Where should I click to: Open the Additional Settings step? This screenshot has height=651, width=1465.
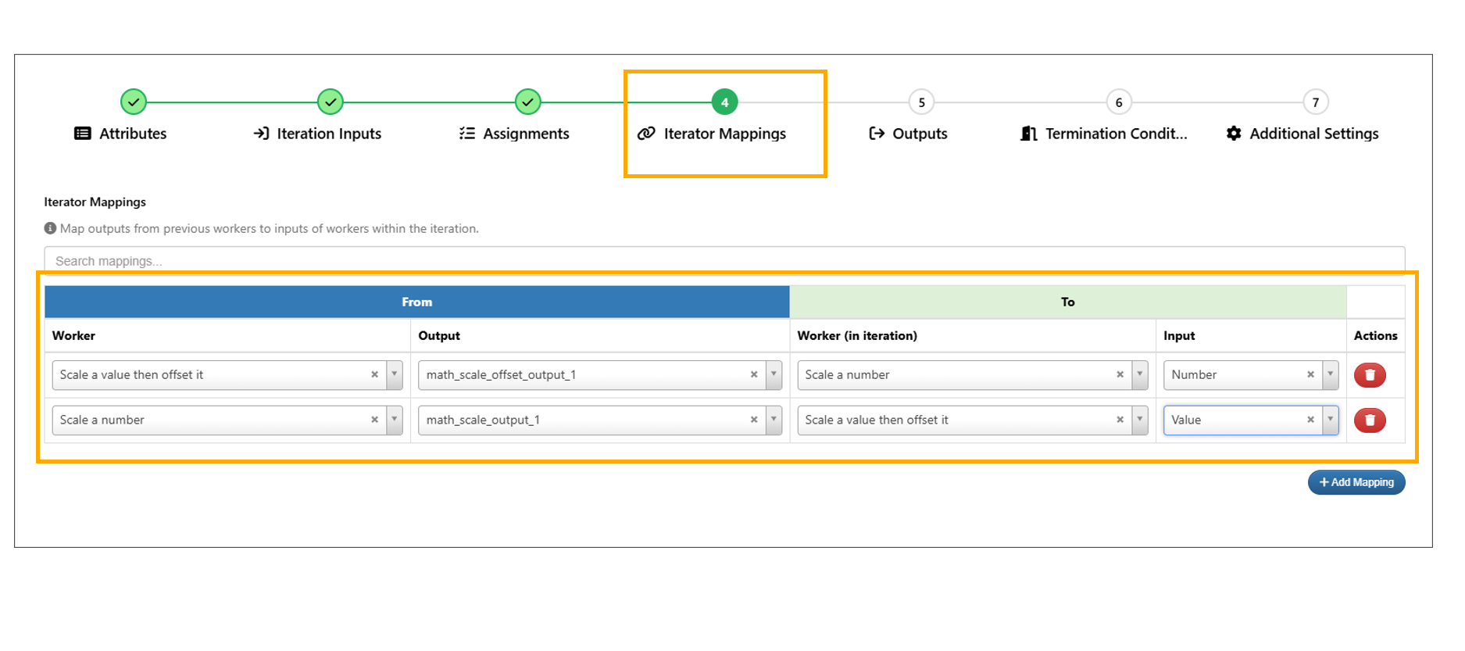point(1313,134)
